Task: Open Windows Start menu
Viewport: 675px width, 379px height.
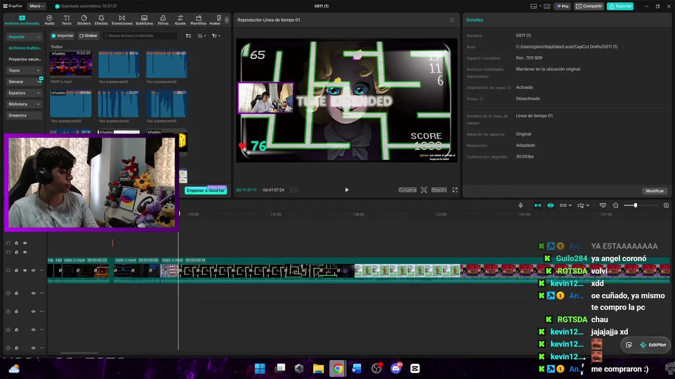Action: pos(260,368)
